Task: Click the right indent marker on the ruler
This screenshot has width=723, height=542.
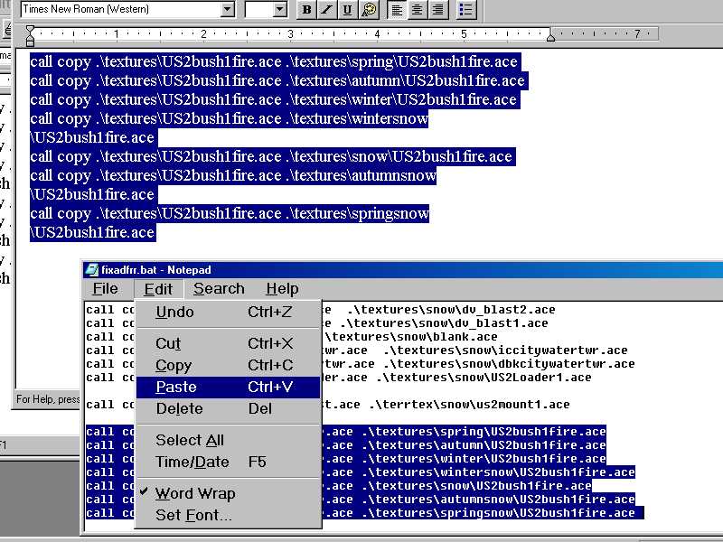Action: (x=550, y=37)
